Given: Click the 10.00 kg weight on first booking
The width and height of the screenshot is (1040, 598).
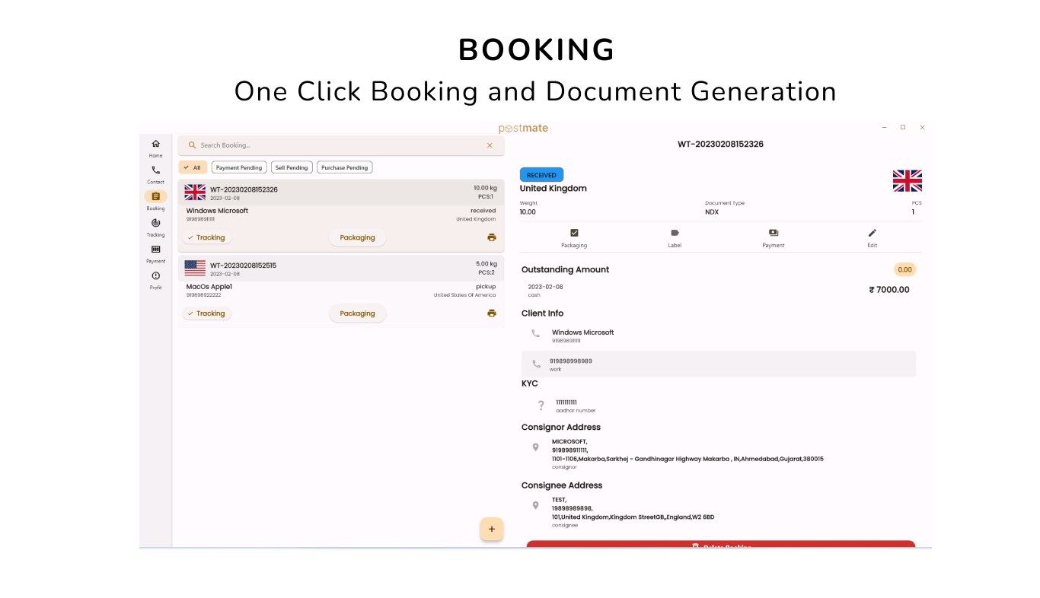Looking at the screenshot, I should point(485,188).
